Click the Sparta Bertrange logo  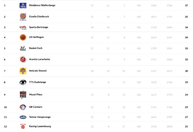23,27
